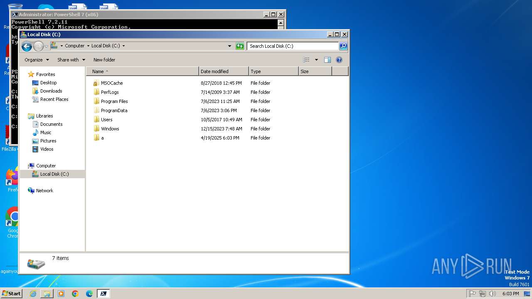Expand the arrow after the Local Disk (C:) breadcrumb

pyautogui.click(x=123, y=46)
